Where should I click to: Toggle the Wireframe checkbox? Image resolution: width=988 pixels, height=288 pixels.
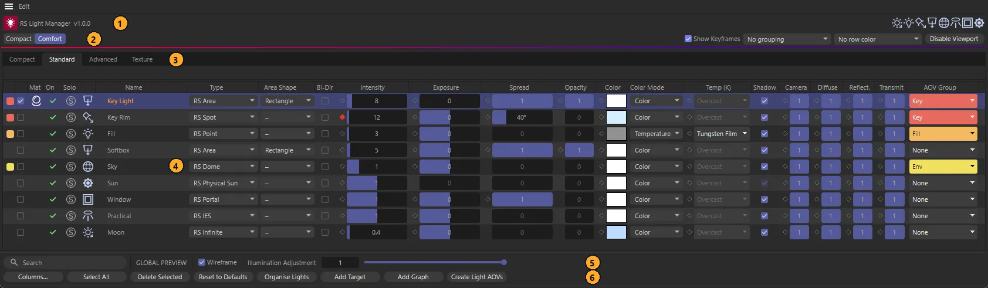point(202,262)
